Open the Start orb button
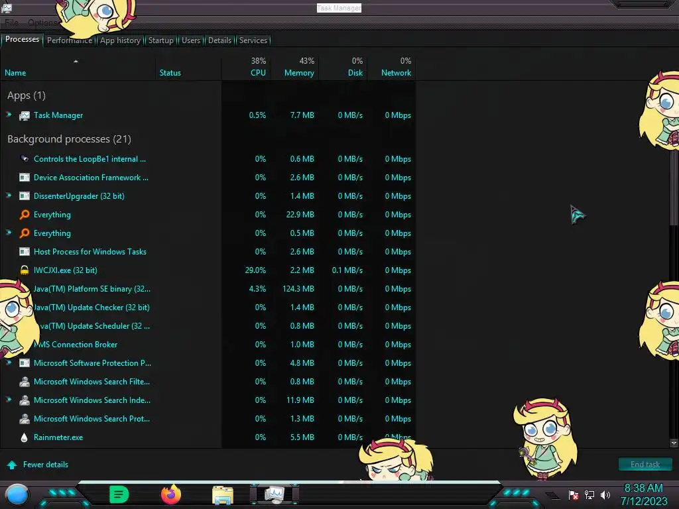Viewport: 679px width, 509px height. click(17, 494)
